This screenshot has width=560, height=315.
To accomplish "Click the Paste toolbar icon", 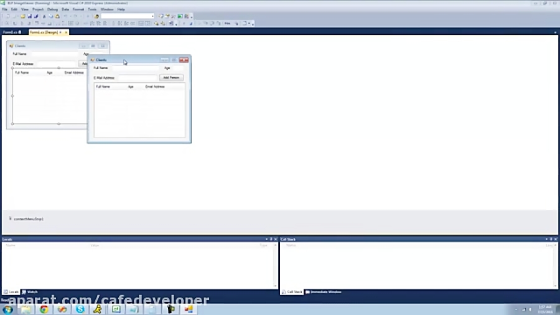I will [57, 16].
